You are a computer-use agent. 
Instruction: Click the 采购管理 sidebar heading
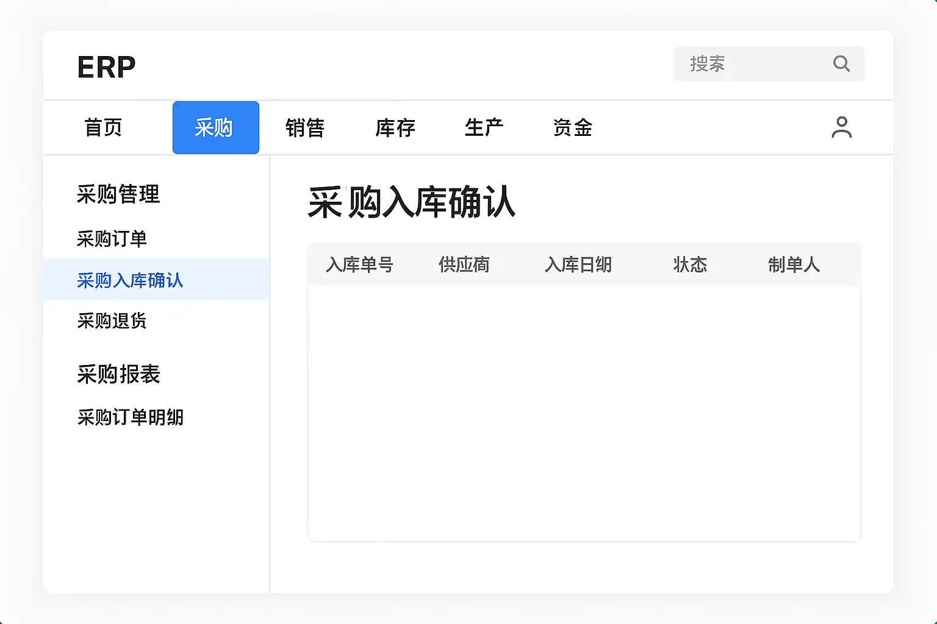[118, 194]
